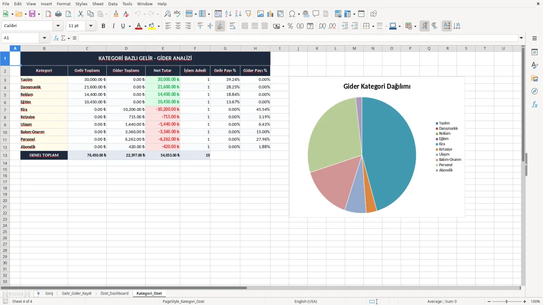Open font color dropdown arrow
The height and width of the screenshot is (305, 543).
[145, 27]
